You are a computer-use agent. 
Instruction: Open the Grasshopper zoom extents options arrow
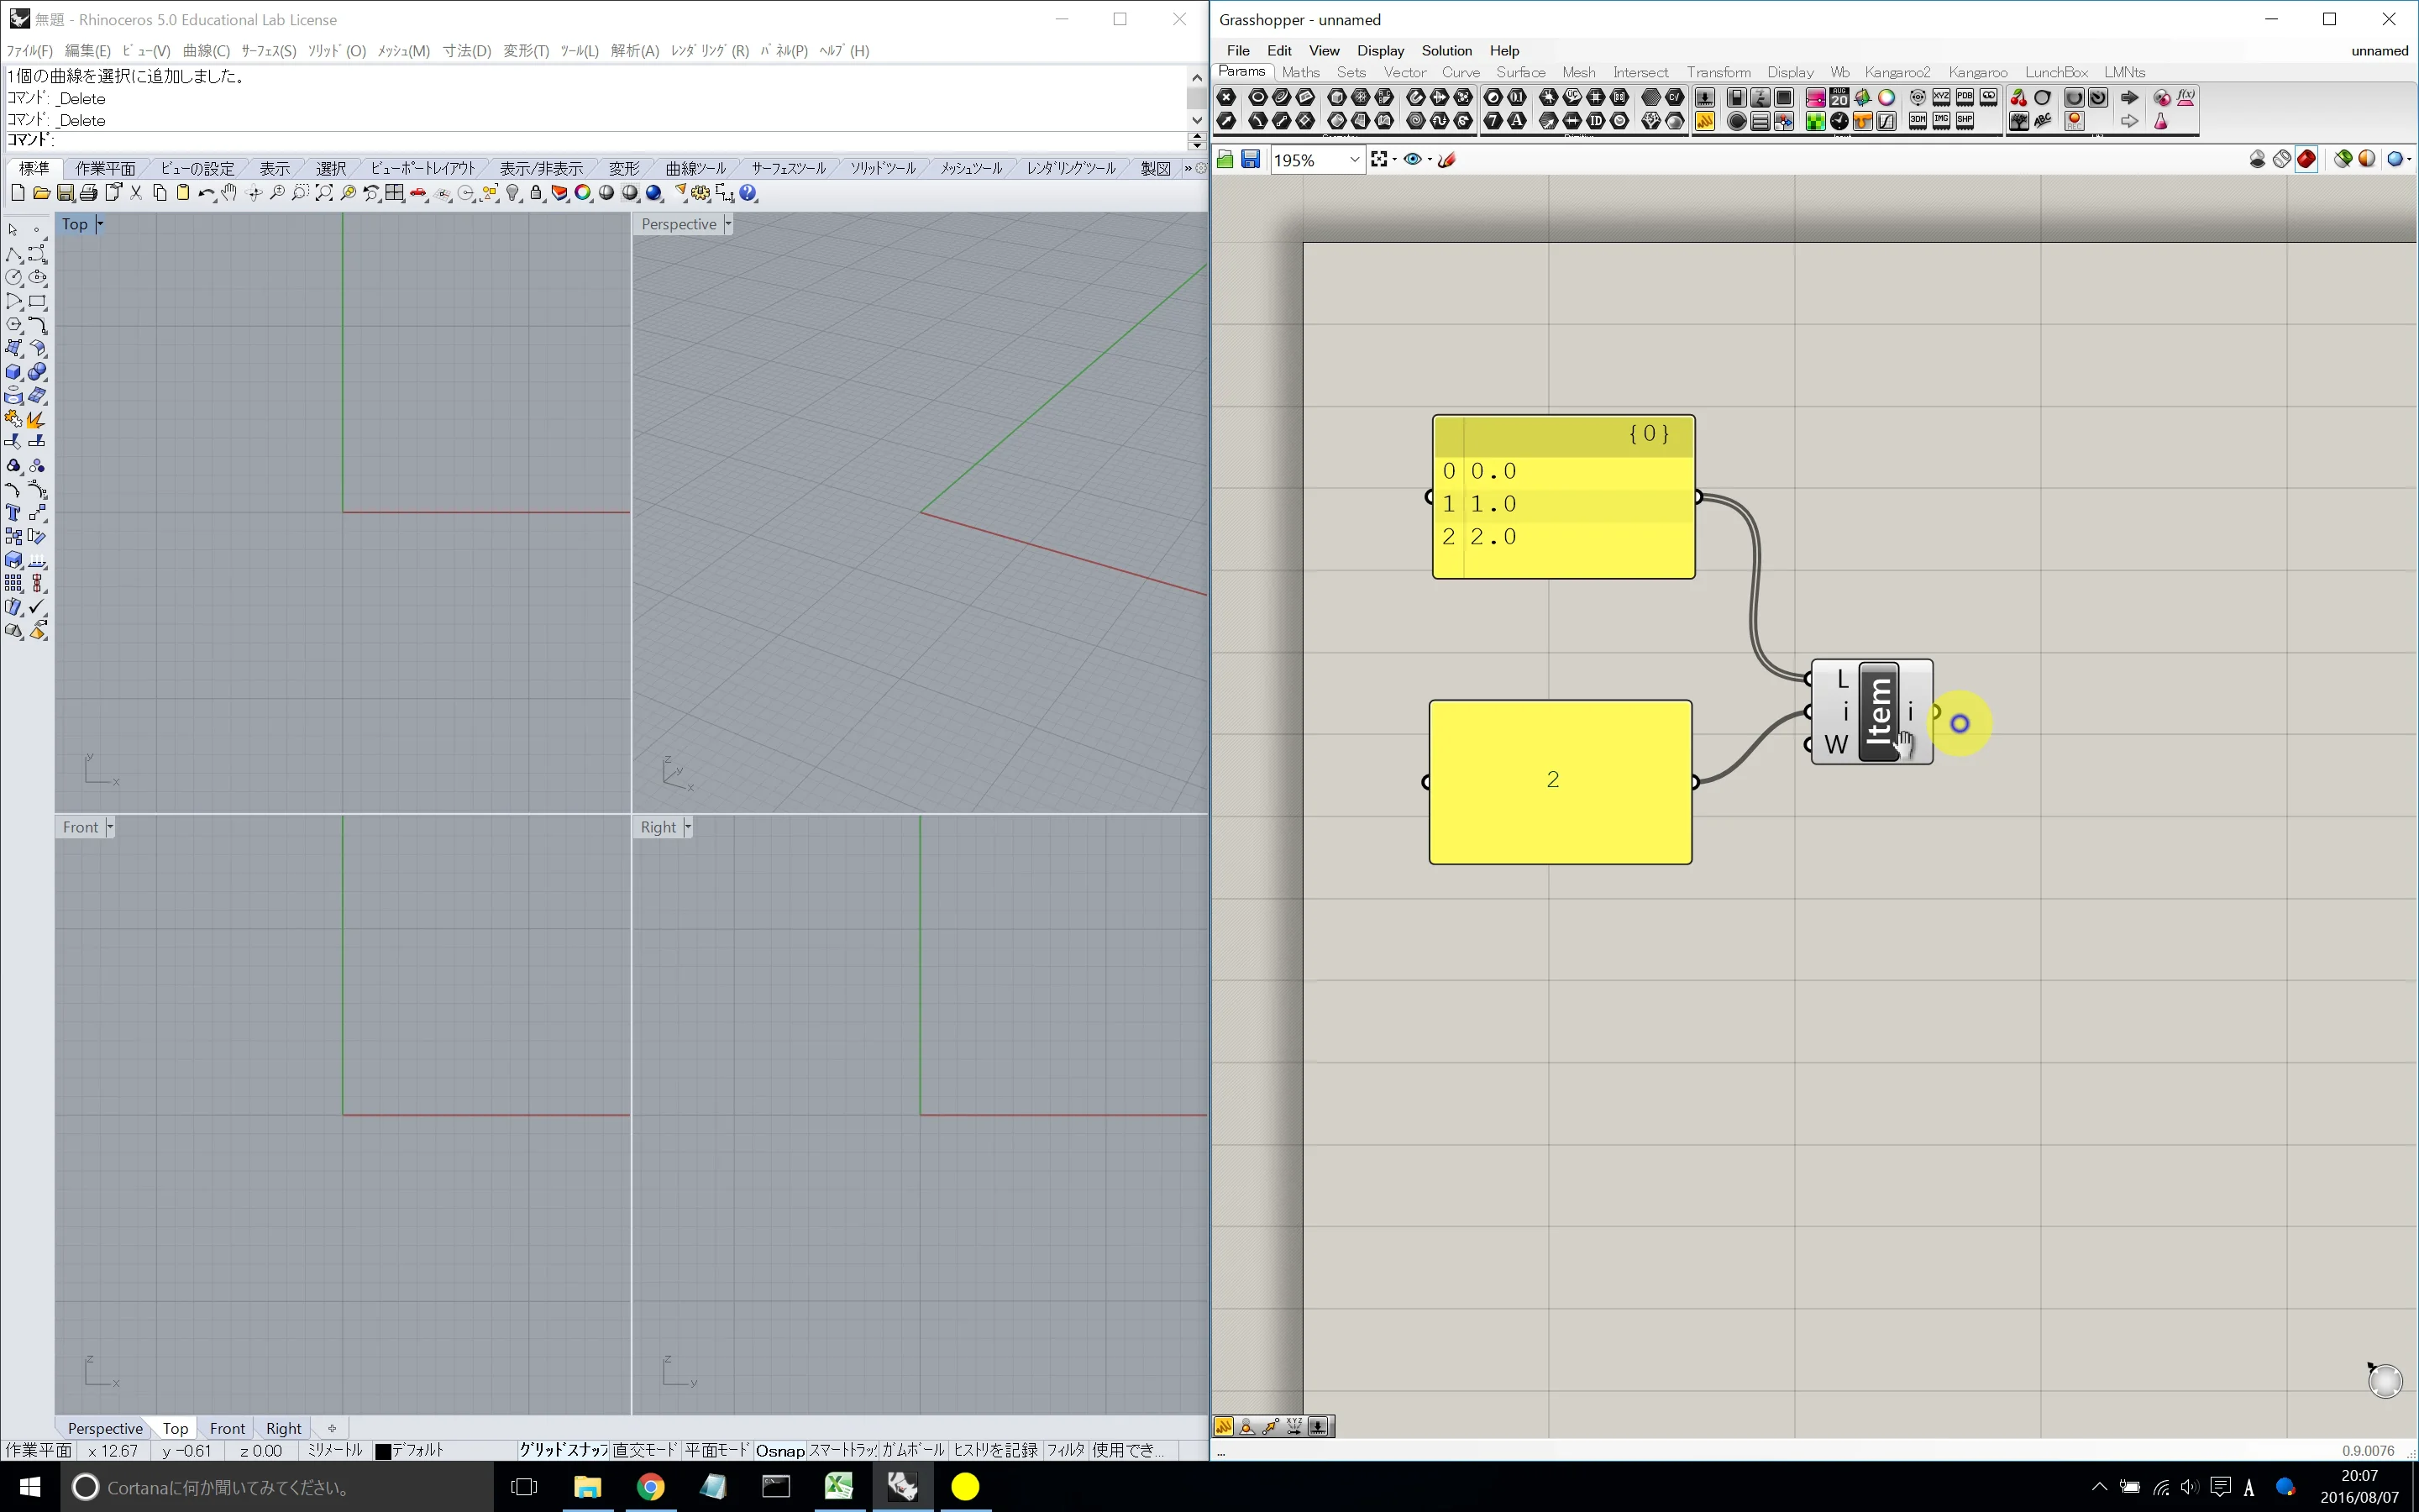click(1394, 160)
